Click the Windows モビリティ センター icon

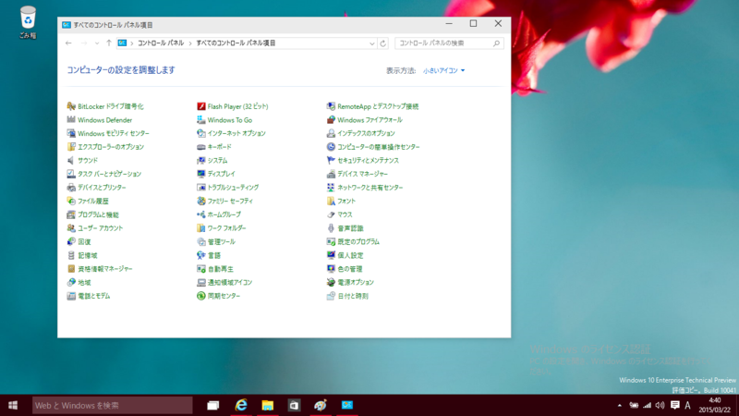(71, 133)
